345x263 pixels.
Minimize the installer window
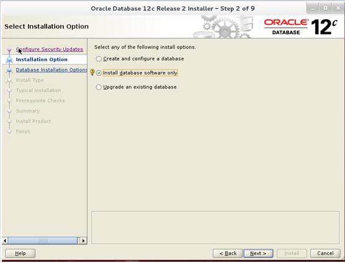point(313,8)
